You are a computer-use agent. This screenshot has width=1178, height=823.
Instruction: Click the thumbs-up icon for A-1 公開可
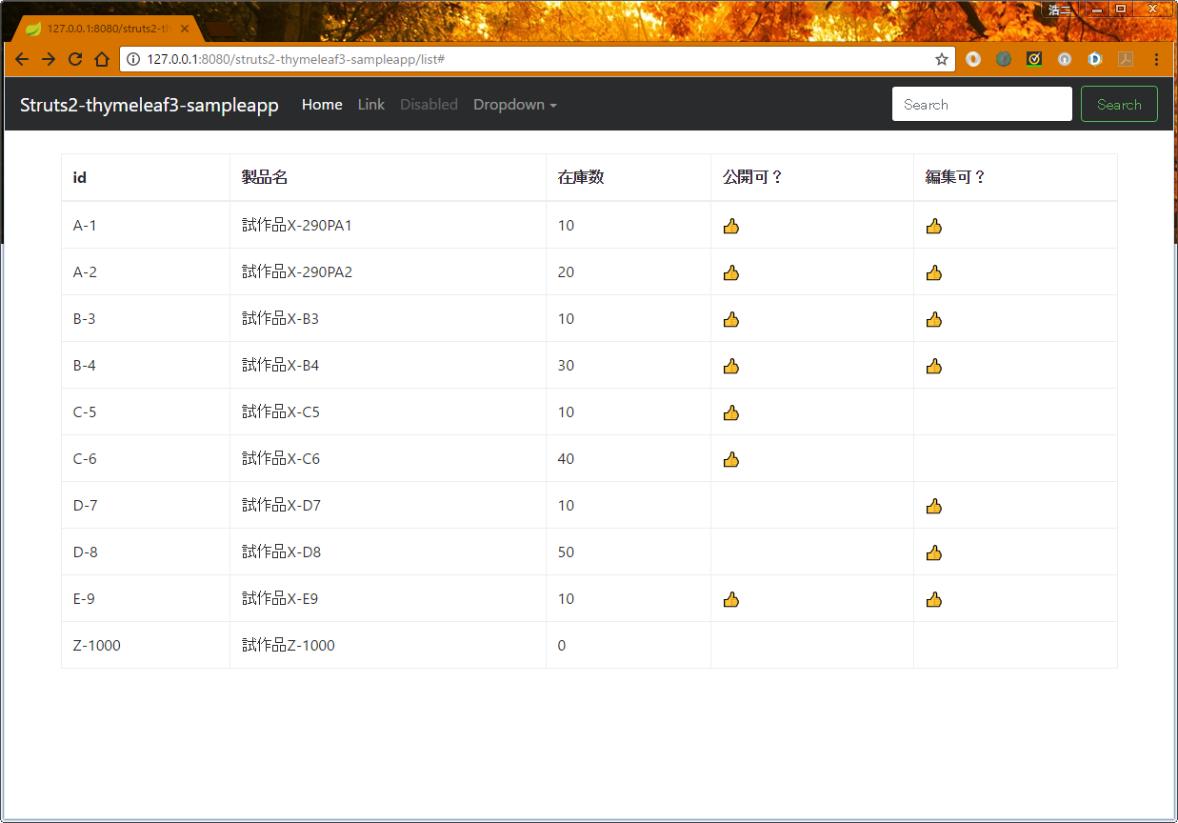click(731, 226)
